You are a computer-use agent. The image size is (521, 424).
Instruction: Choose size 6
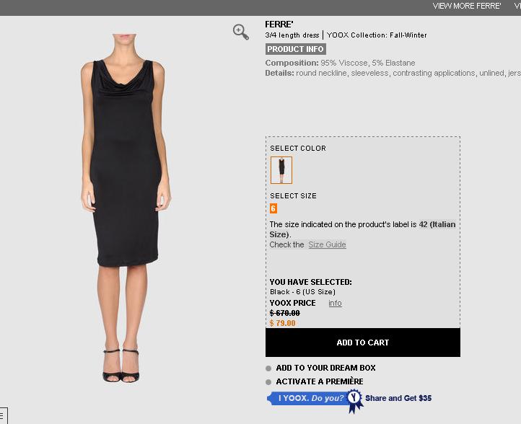273,208
